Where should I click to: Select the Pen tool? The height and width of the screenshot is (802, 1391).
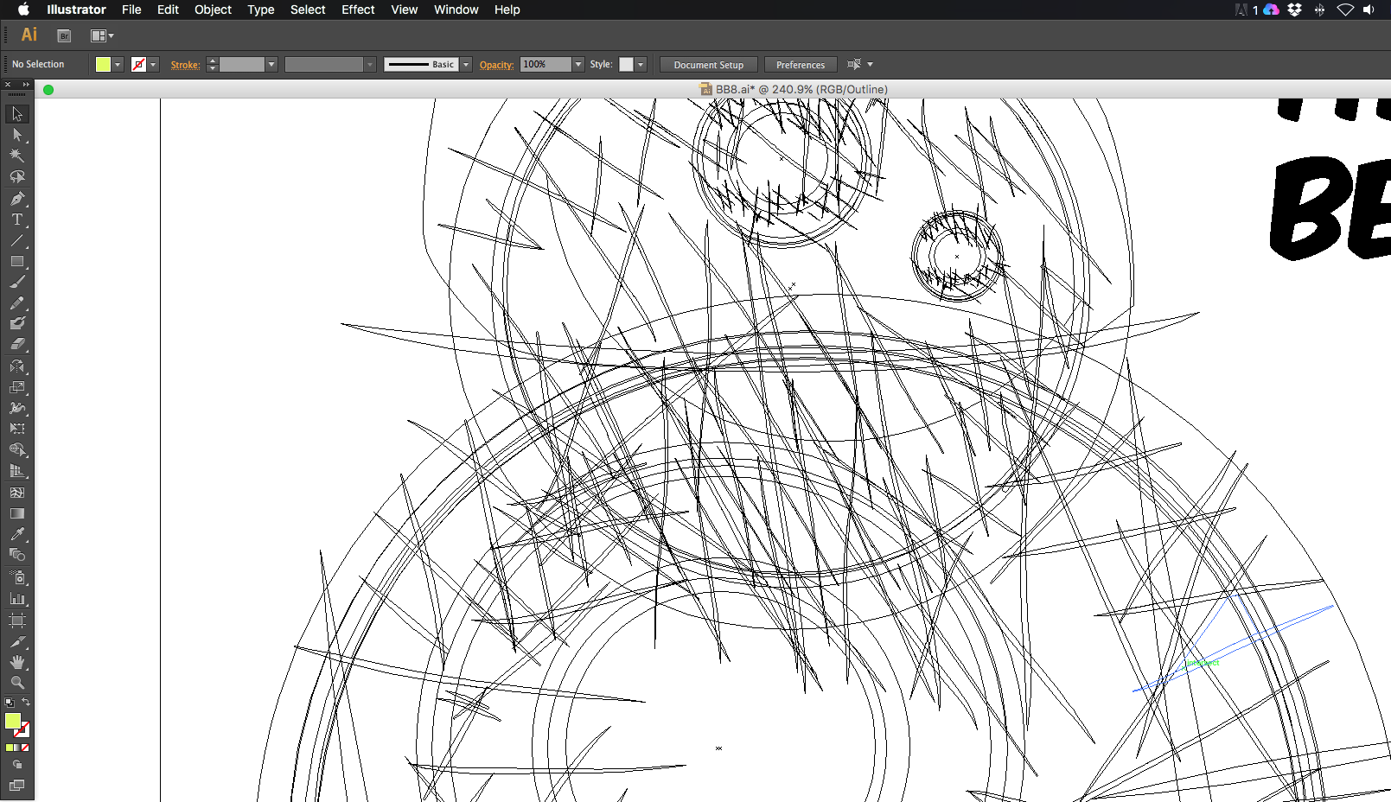[x=16, y=198]
